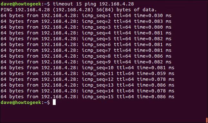This screenshot has height=123, width=208.
Task: Click the time=0.059 ms value
Action: click(156, 74)
